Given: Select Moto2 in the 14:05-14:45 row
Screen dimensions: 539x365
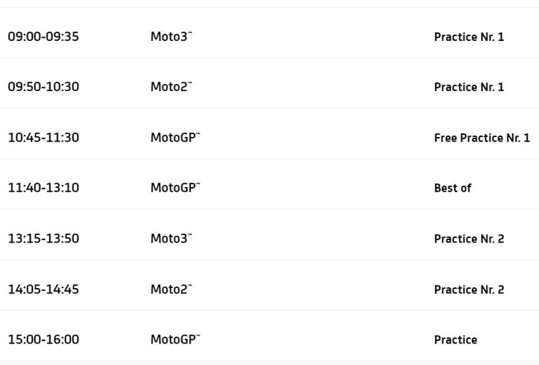Looking at the screenshot, I should click(171, 290).
